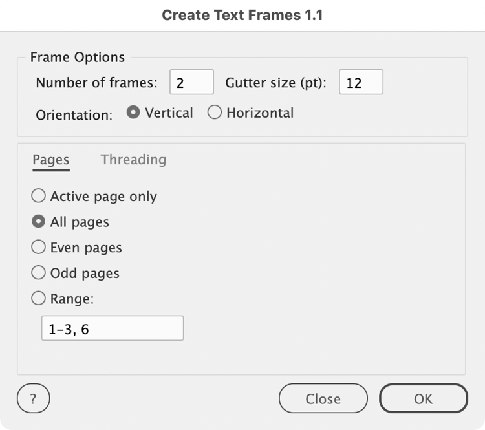Click the Frame Options group label
The width and height of the screenshot is (485, 430).
[78, 58]
